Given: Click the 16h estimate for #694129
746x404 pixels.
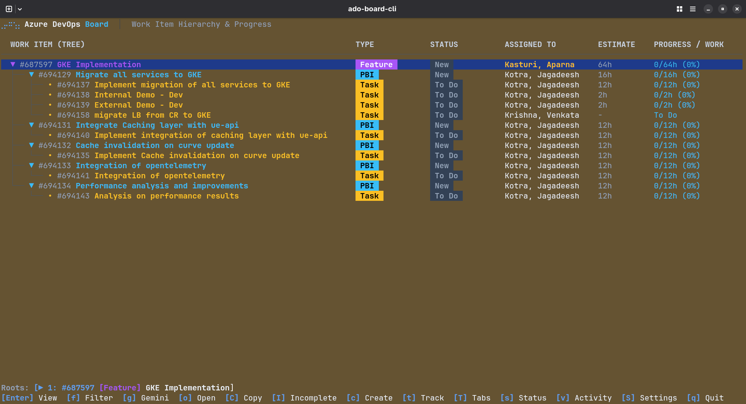Looking at the screenshot, I should [605, 75].
